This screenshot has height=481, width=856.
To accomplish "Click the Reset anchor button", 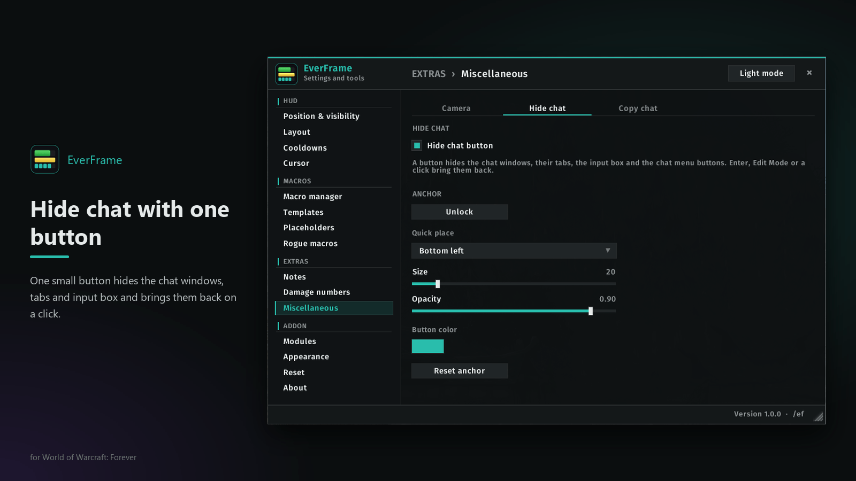I will pyautogui.click(x=460, y=371).
